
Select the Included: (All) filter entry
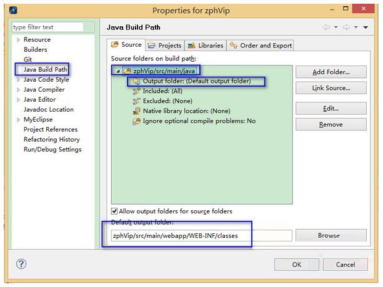point(163,91)
